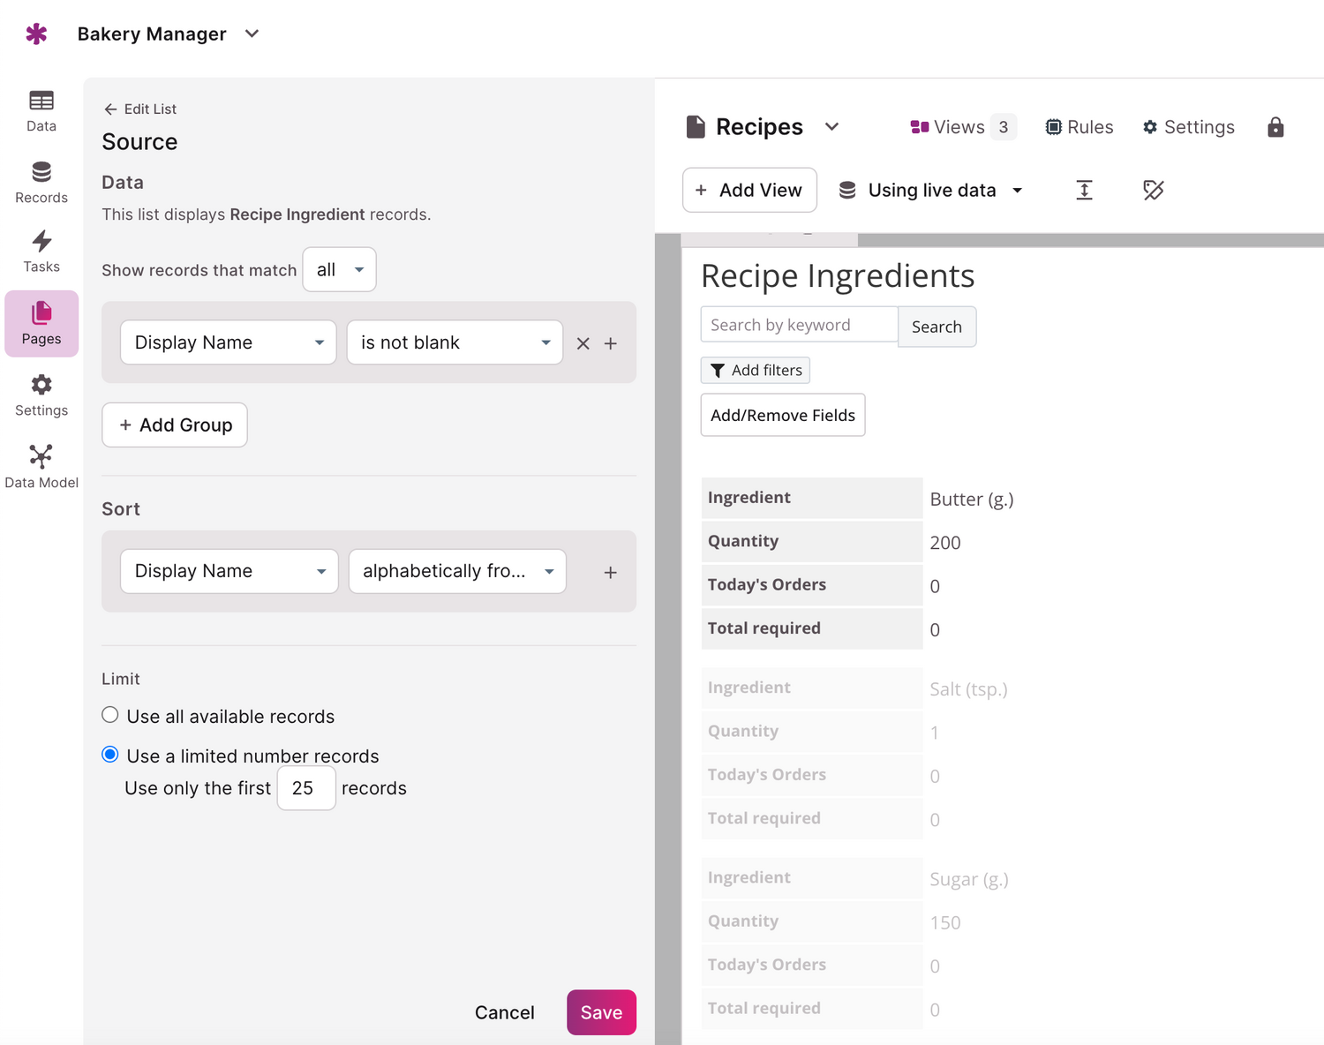Go to Records in the sidebar
The width and height of the screenshot is (1324, 1045).
pos(41,183)
